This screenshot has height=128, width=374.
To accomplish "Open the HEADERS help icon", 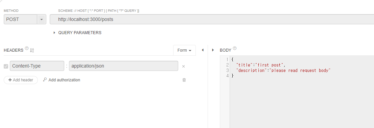I will tap(27, 48).
